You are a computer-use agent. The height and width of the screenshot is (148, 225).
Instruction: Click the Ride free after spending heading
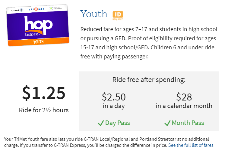tap(149, 80)
